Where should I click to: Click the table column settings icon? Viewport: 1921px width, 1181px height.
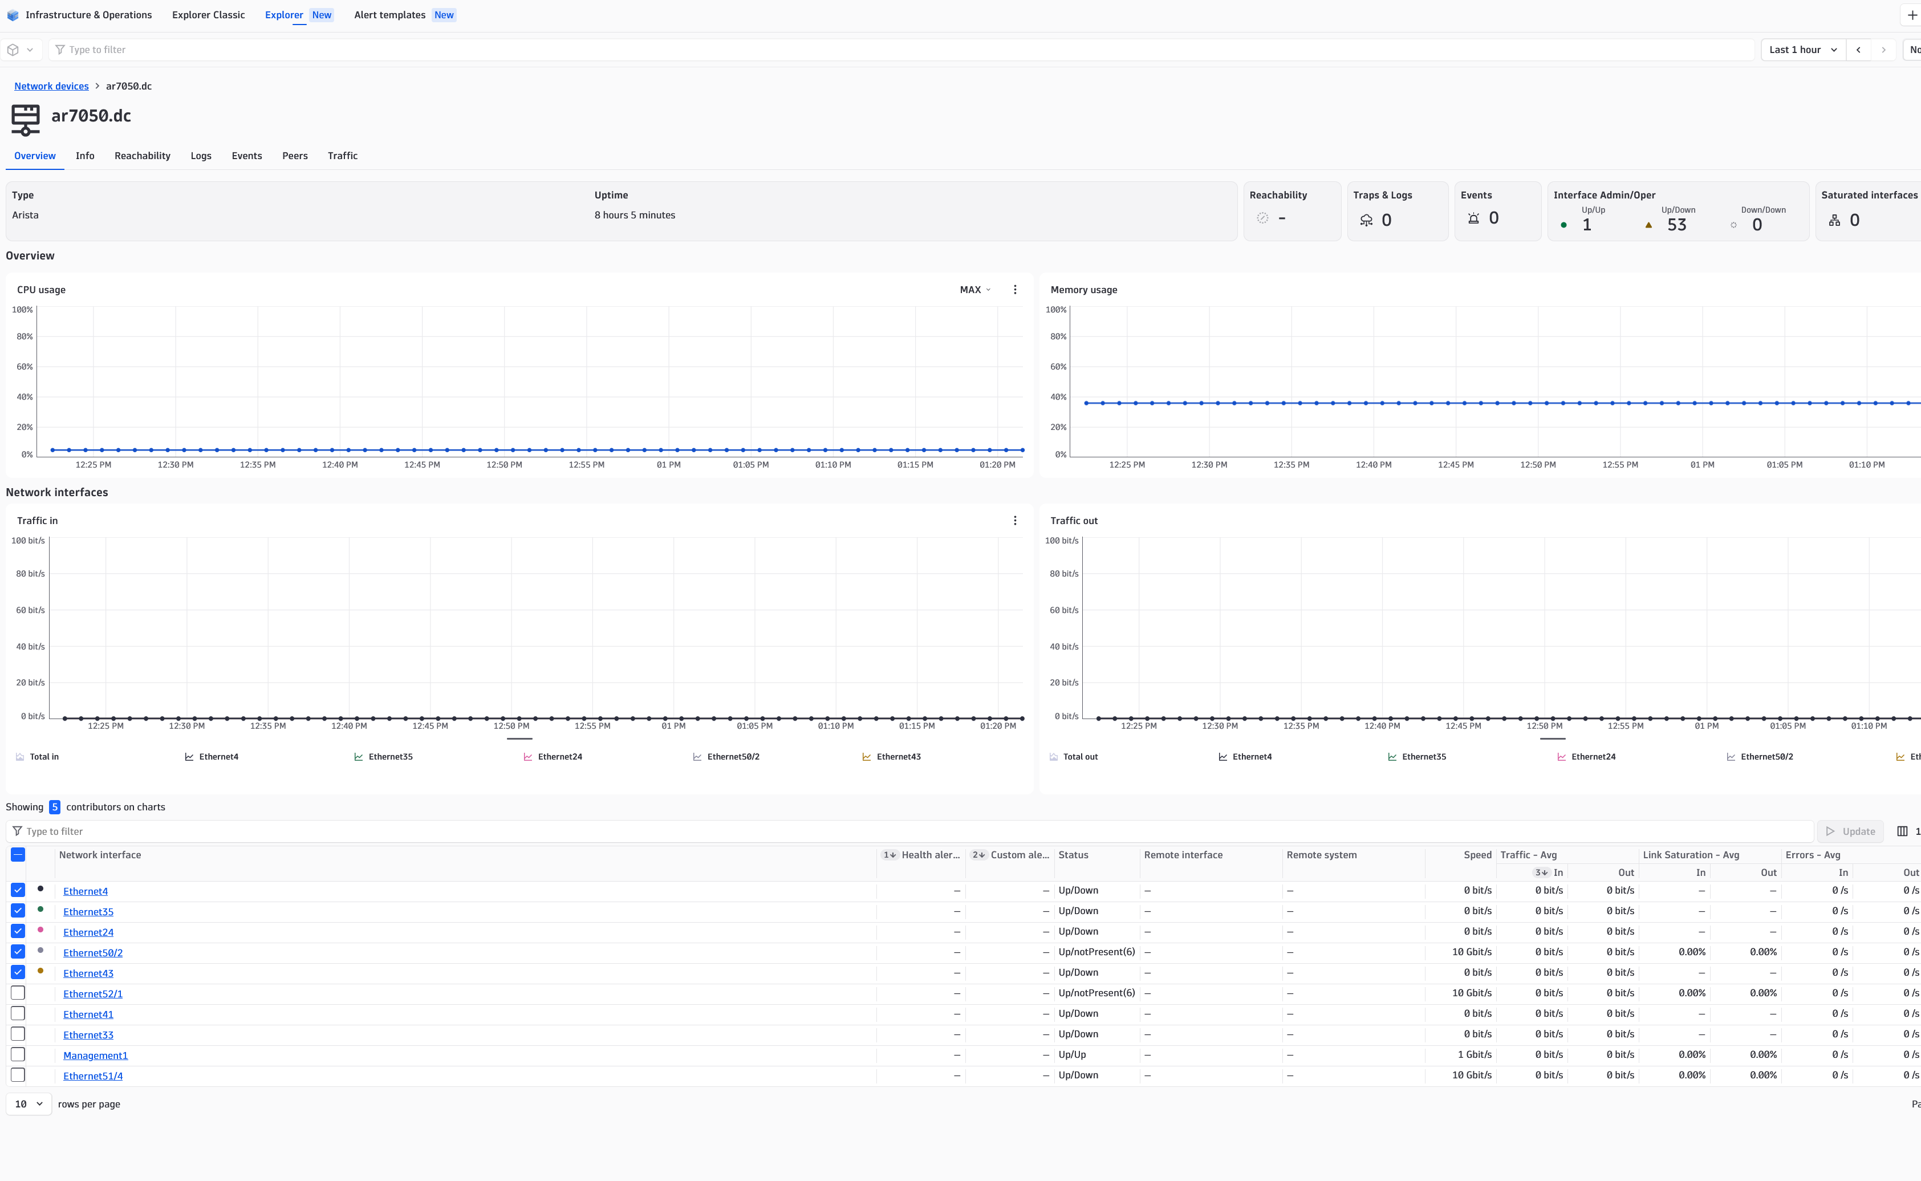pos(1902,831)
